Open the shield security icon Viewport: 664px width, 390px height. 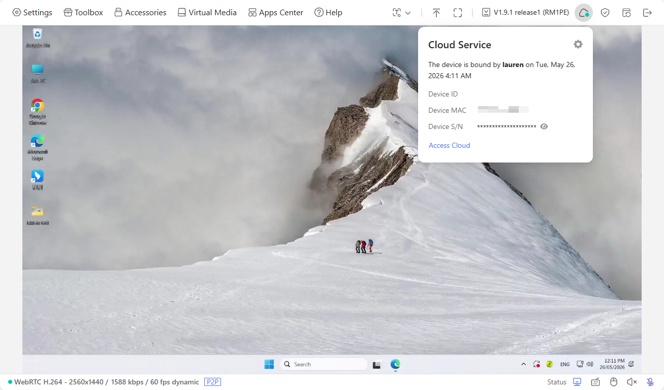(x=605, y=13)
